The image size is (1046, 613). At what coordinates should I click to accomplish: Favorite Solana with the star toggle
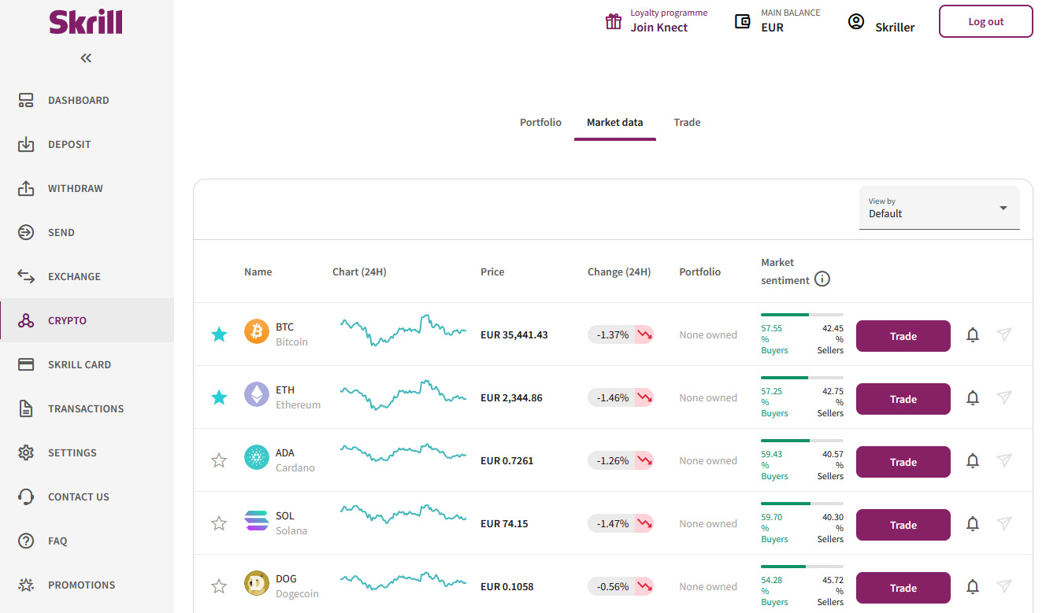coord(219,523)
